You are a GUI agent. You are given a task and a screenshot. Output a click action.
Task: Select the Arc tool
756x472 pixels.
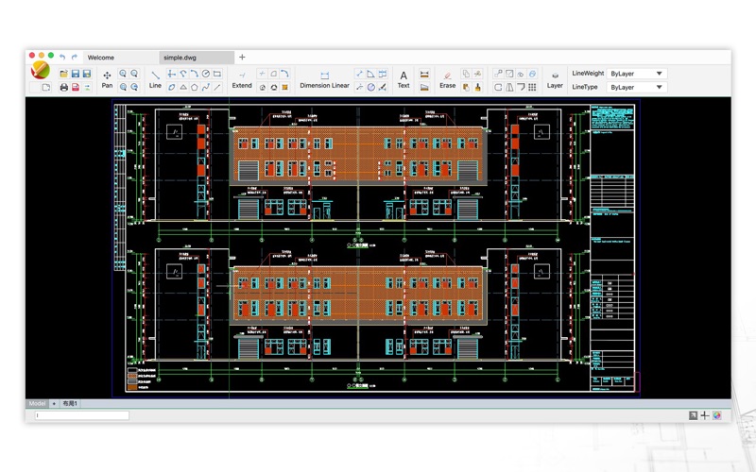(195, 74)
